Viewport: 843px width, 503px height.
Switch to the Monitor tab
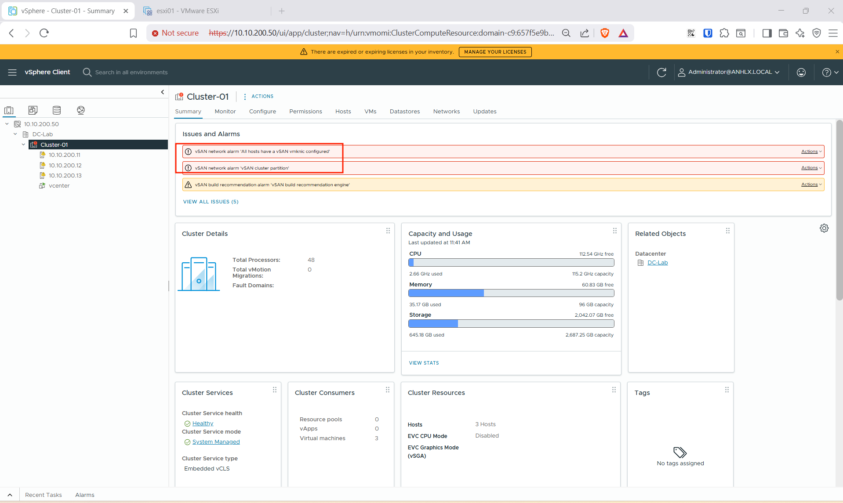(x=225, y=111)
